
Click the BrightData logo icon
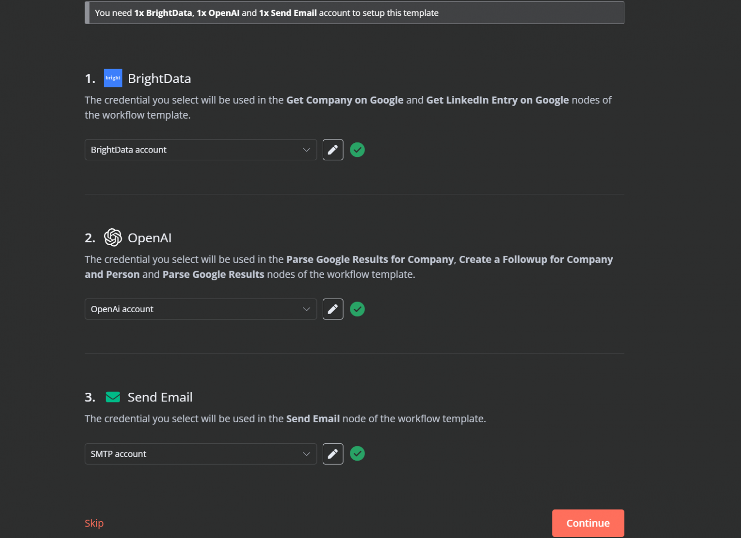113,78
